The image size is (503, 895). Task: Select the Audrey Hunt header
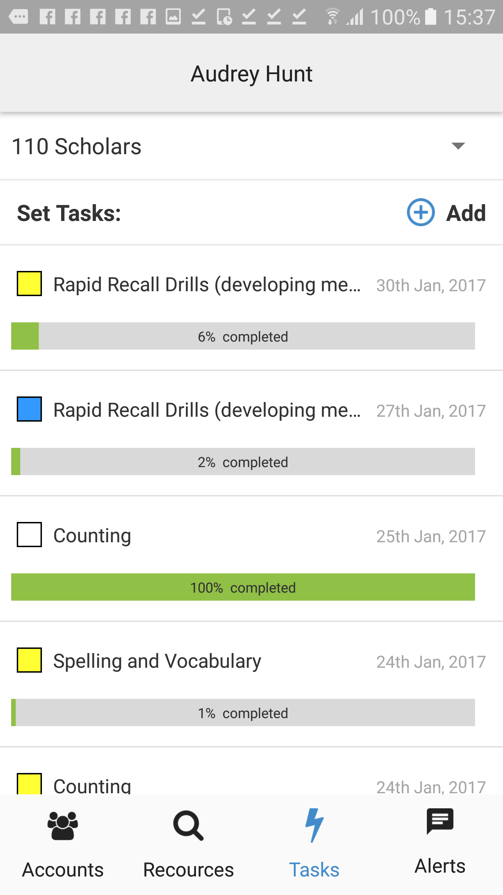[x=251, y=73]
